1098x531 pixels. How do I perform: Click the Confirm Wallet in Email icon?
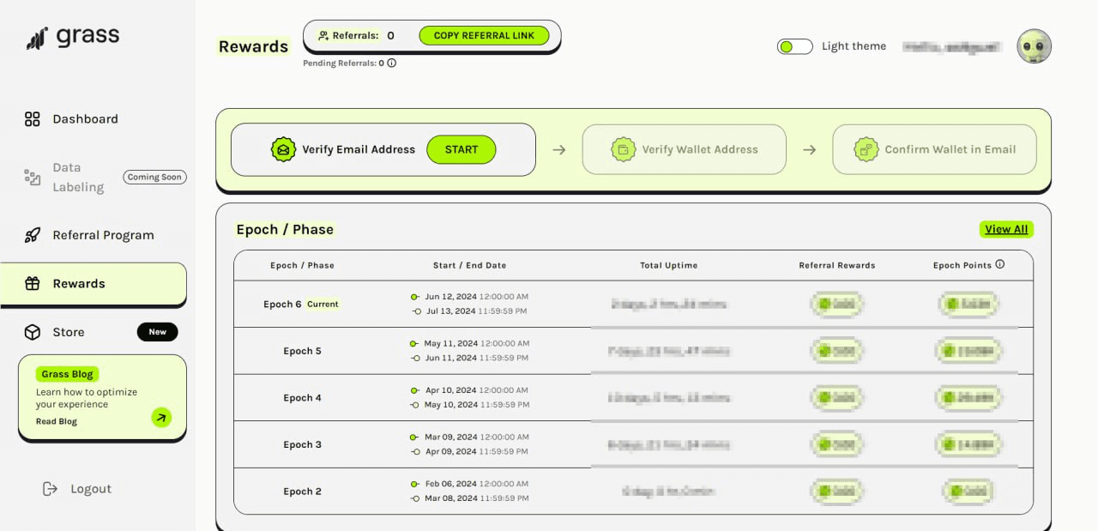(866, 150)
